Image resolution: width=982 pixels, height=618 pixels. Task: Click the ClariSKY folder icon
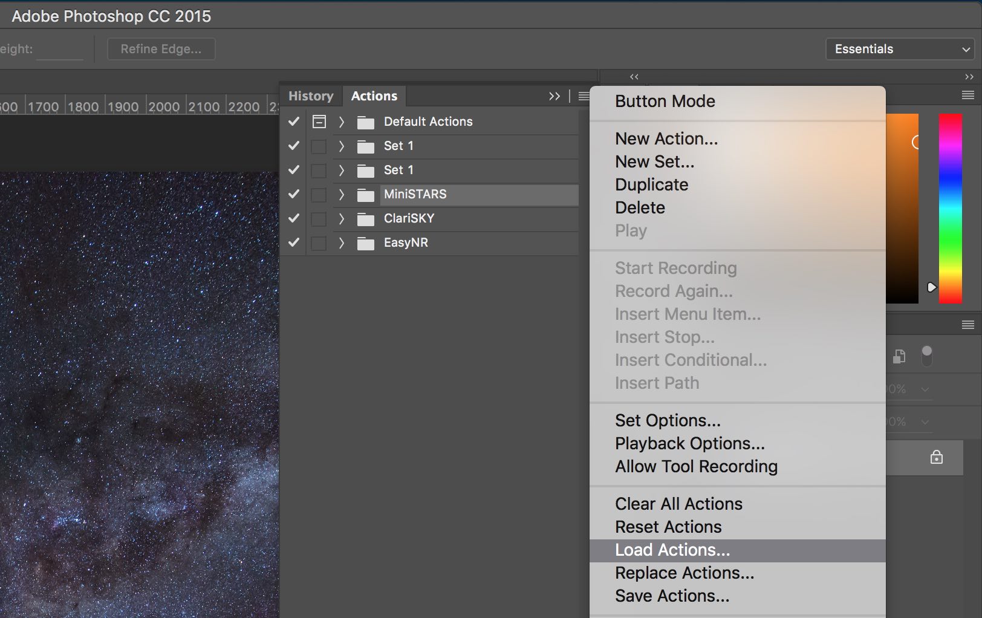[x=365, y=220]
